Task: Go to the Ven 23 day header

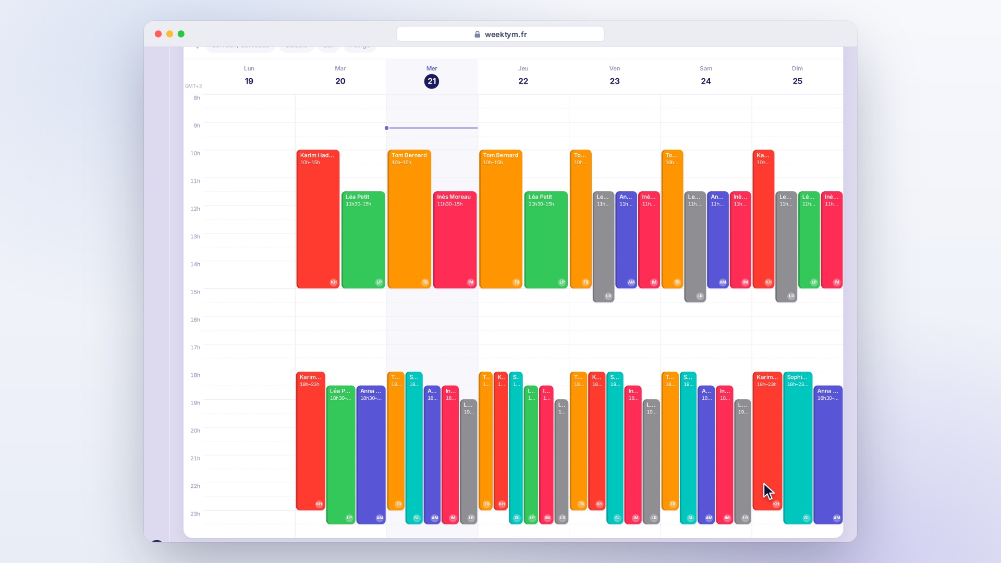Action: click(x=615, y=76)
